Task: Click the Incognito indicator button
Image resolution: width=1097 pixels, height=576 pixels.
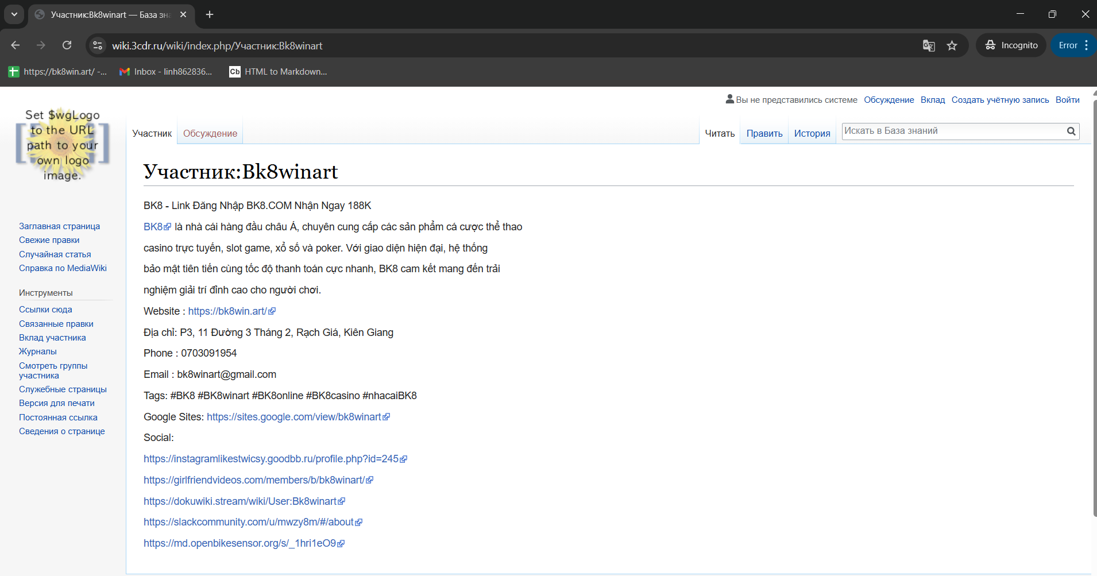Action: pyautogui.click(x=1011, y=45)
